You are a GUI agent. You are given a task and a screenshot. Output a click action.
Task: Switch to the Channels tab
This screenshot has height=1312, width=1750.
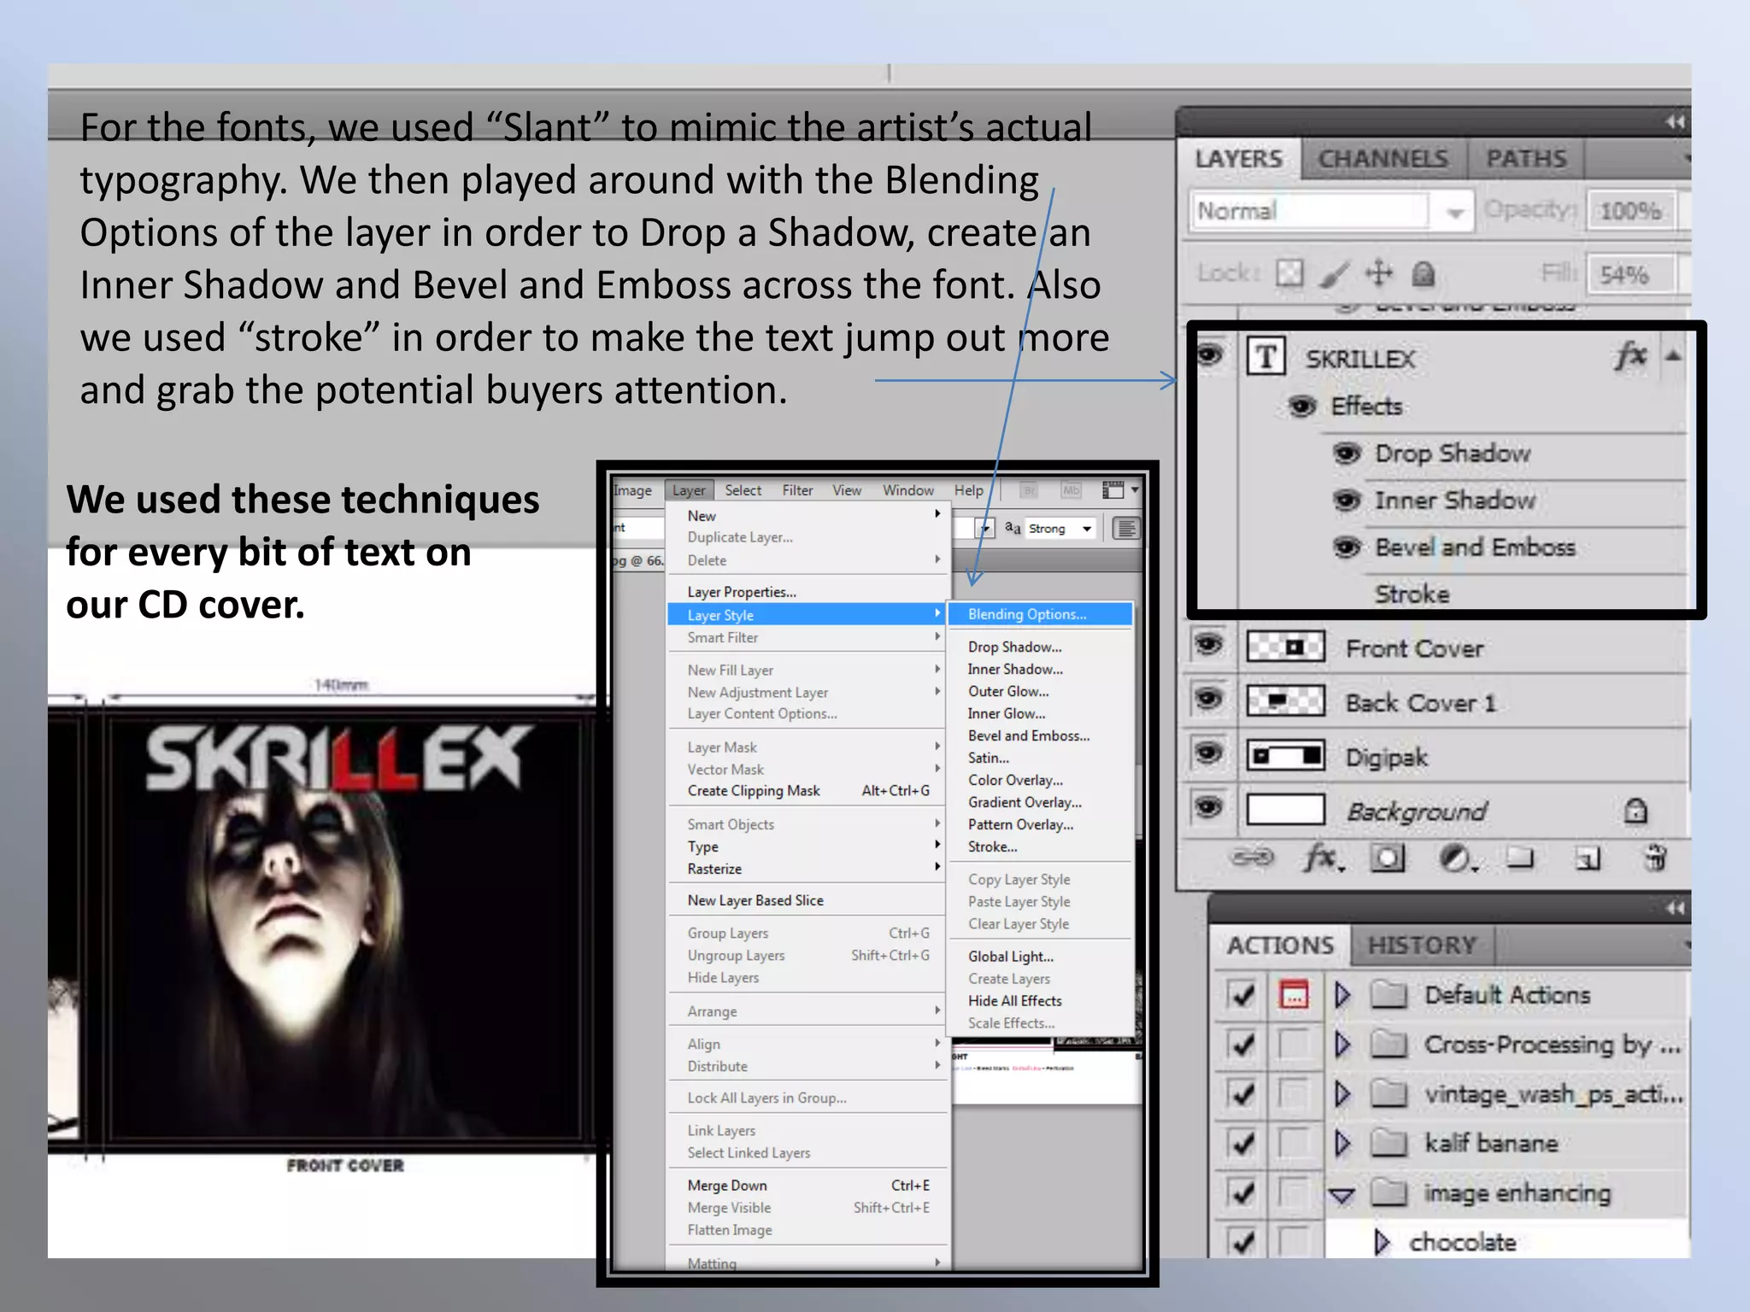click(x=1383, y=159)
